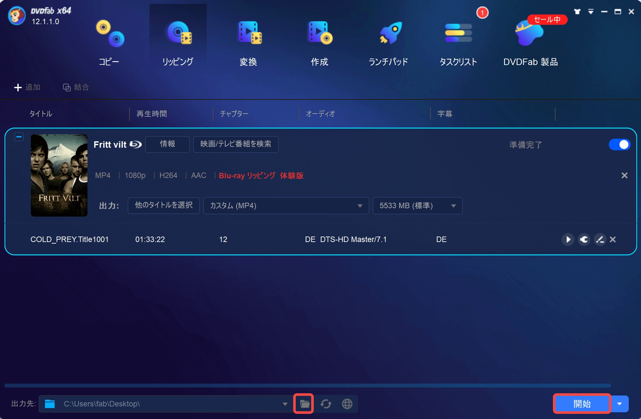Viewport: 641px width, 419px height.
Task: Open the dropdown arrow beside 開始 button
Action: 619,404
